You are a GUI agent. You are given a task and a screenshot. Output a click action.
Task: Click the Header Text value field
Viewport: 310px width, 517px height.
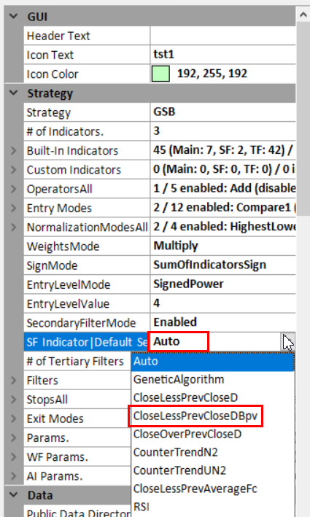pyautogui.click(x=223, y=35)
